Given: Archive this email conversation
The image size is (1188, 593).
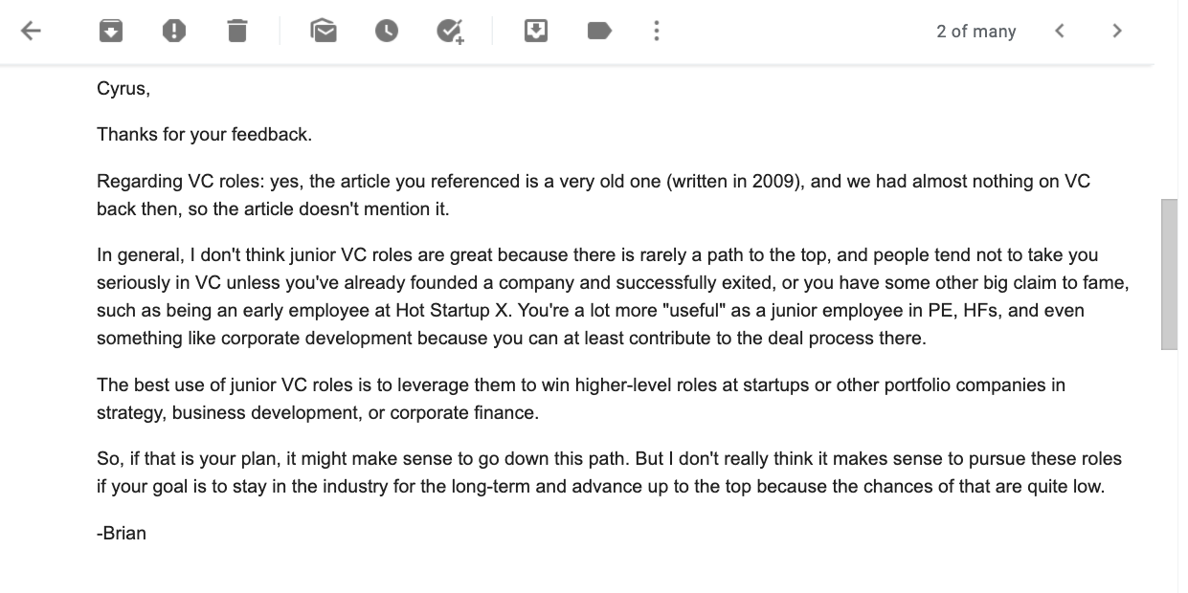Looking at the screenshot, I should click(x=111, y=31).
